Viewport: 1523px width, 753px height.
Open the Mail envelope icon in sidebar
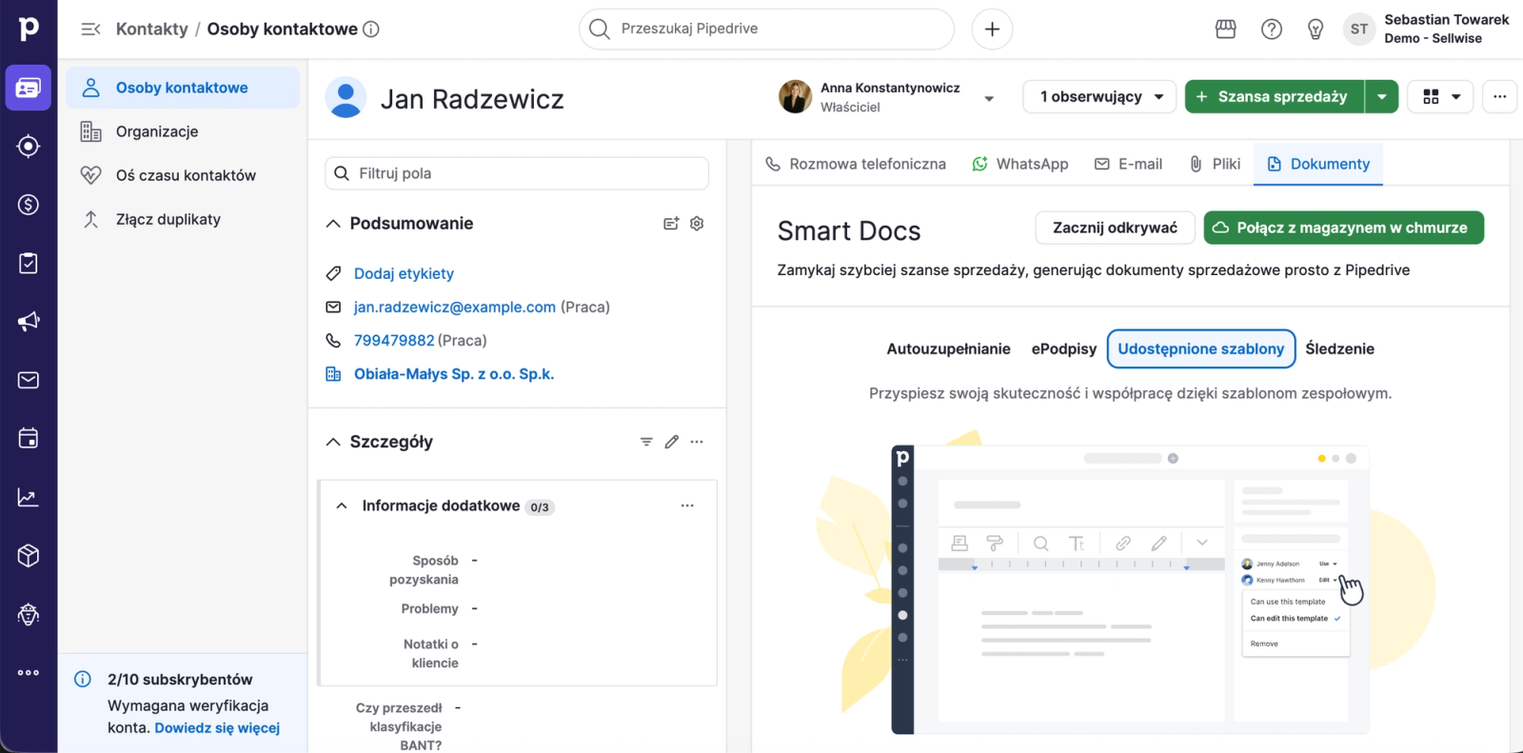tap(29, 380)
